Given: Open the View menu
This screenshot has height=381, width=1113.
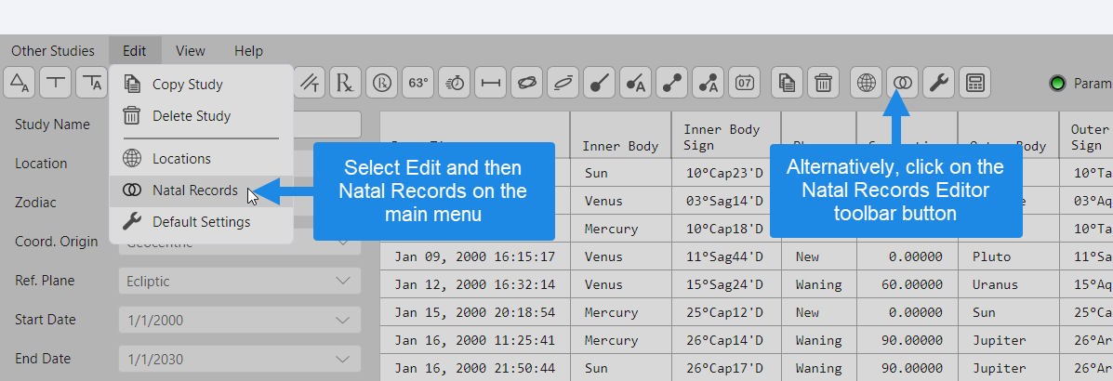Looking at the screenshot, I should 191,51.
